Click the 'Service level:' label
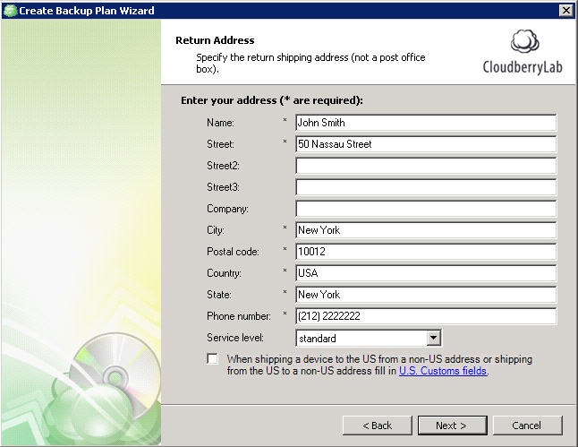The width and height of the screenshot is (578, 447). [x=235, y=338]
